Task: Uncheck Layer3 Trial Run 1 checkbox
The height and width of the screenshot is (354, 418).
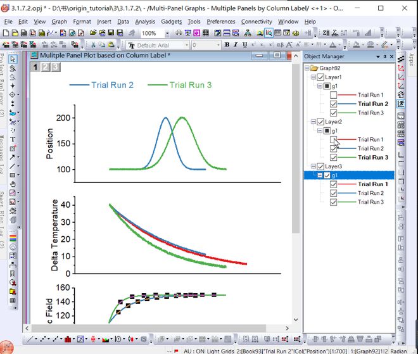Action: 333,184
